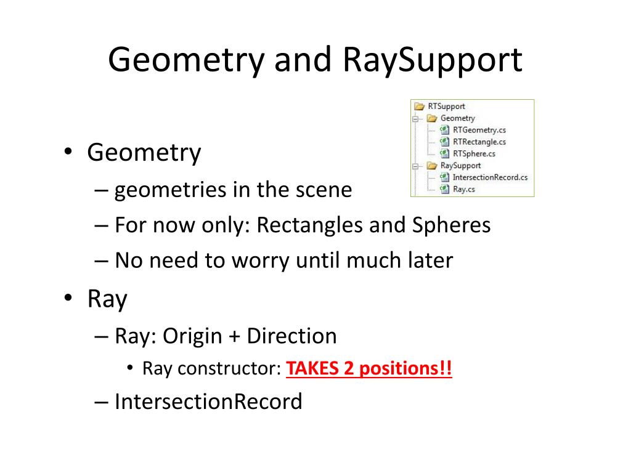Image resolution: width=631 pixels, height=473 pixels.
Task: Click the RTGeometry.cs file icon
Action: pyautogui.click(x=444, y=130)
